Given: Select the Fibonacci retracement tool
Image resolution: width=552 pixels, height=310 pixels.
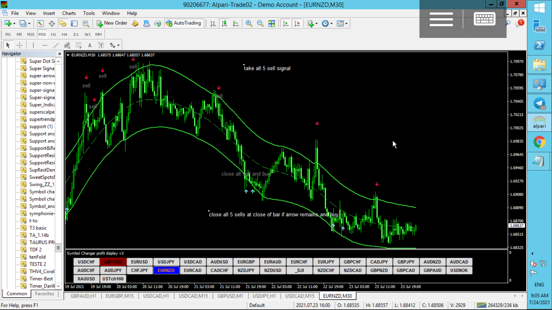Looking at the screenshot, I should coord(78,45).
